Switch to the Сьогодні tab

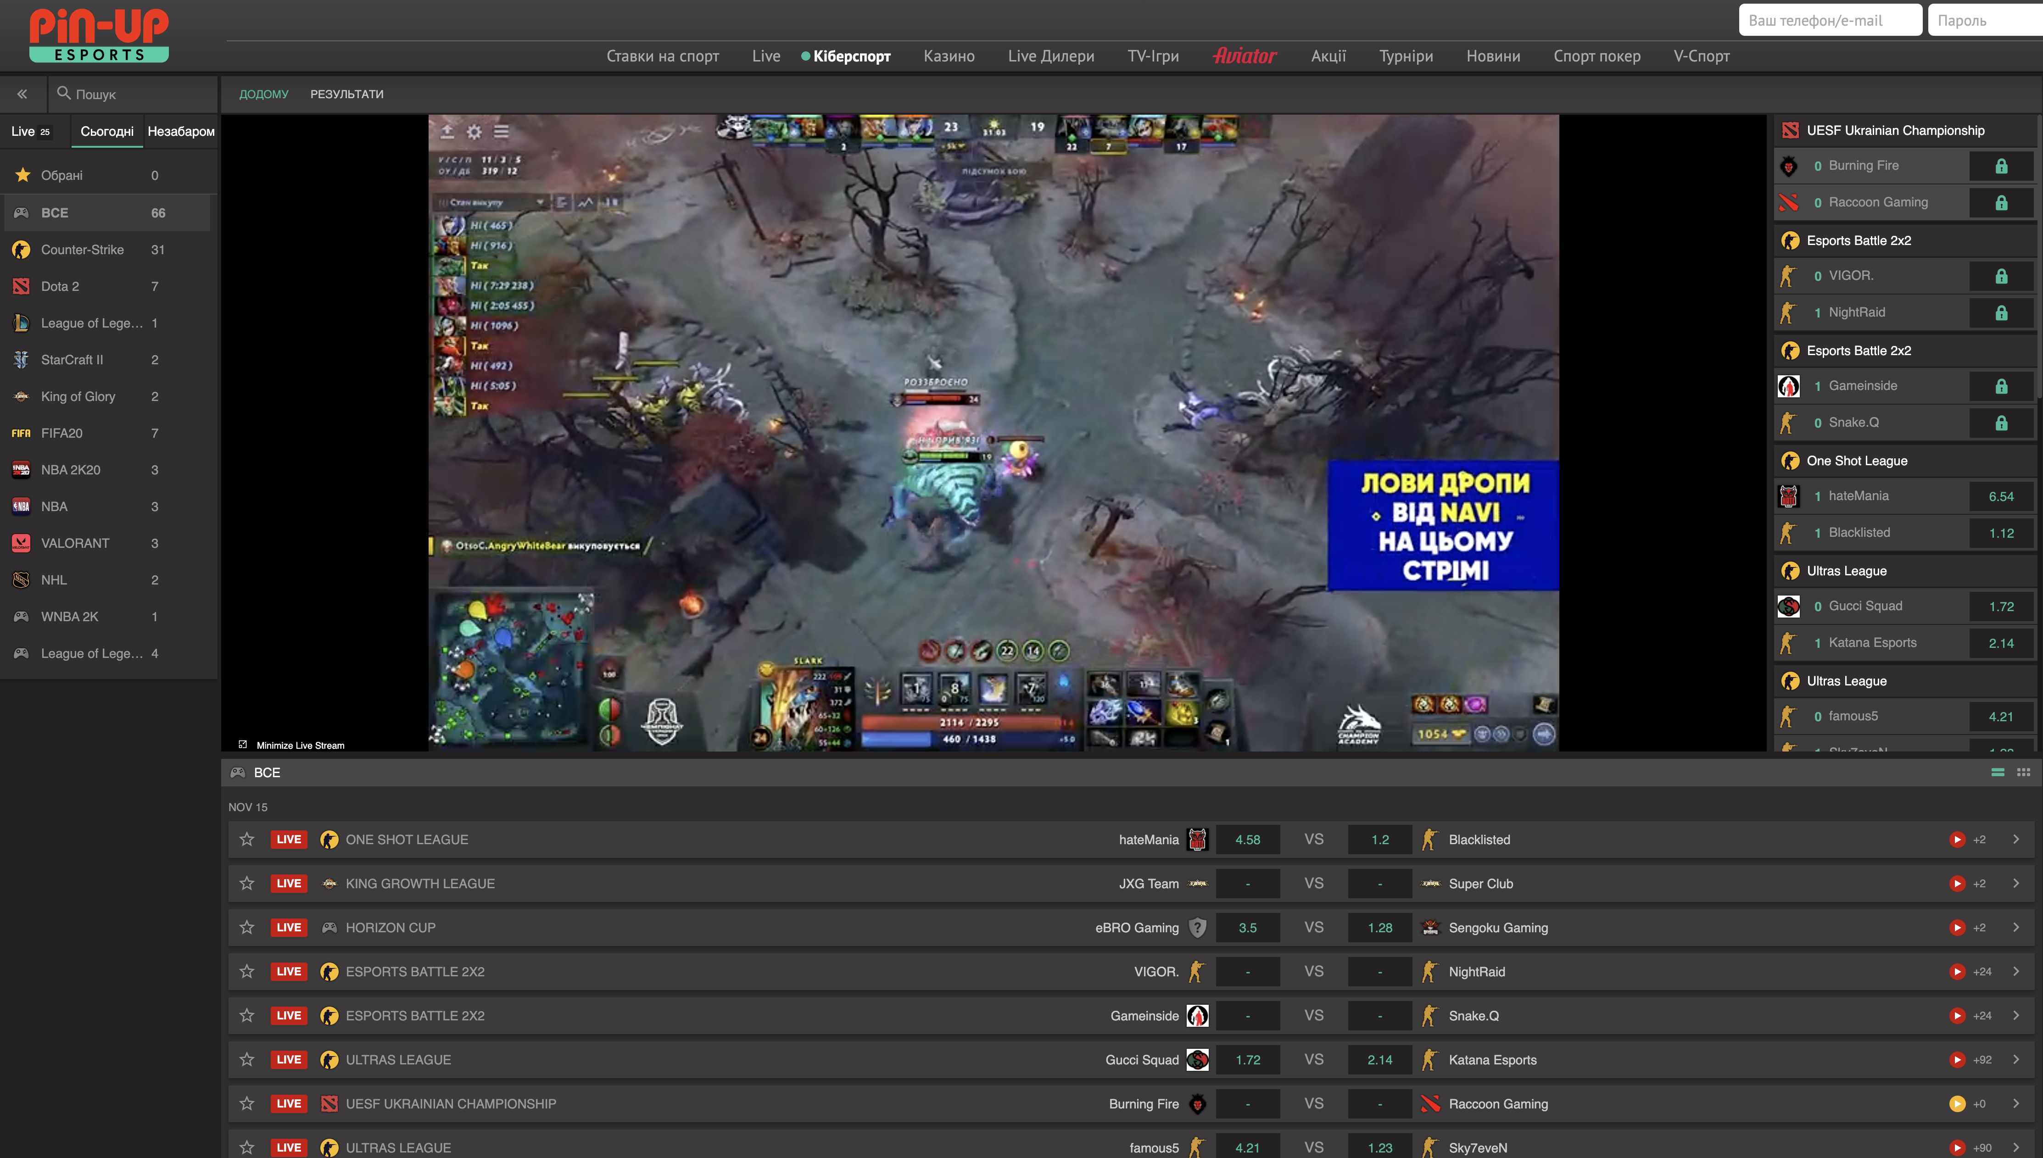click(106, 131)
